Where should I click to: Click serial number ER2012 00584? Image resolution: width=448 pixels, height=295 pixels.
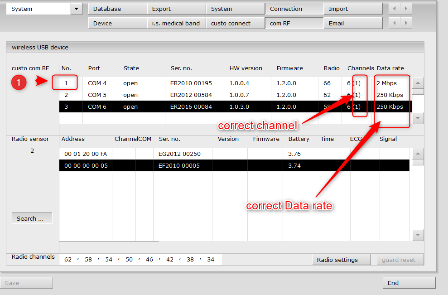tap(191, 95)
